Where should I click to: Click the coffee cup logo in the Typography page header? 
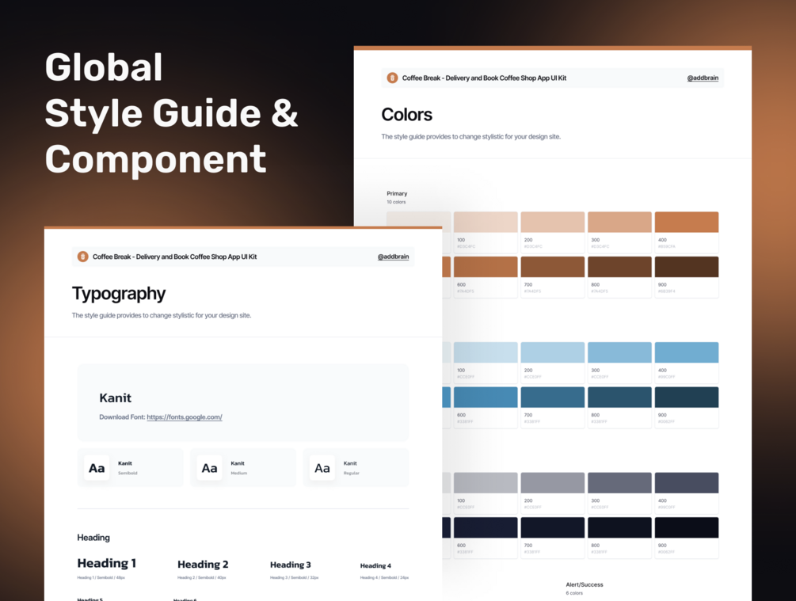pos(82,257)
